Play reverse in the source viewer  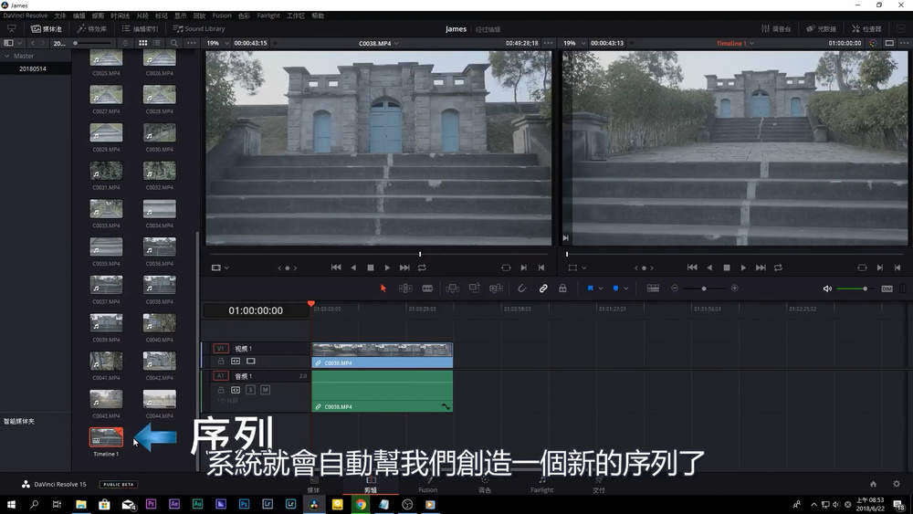(x=353, y=267)
